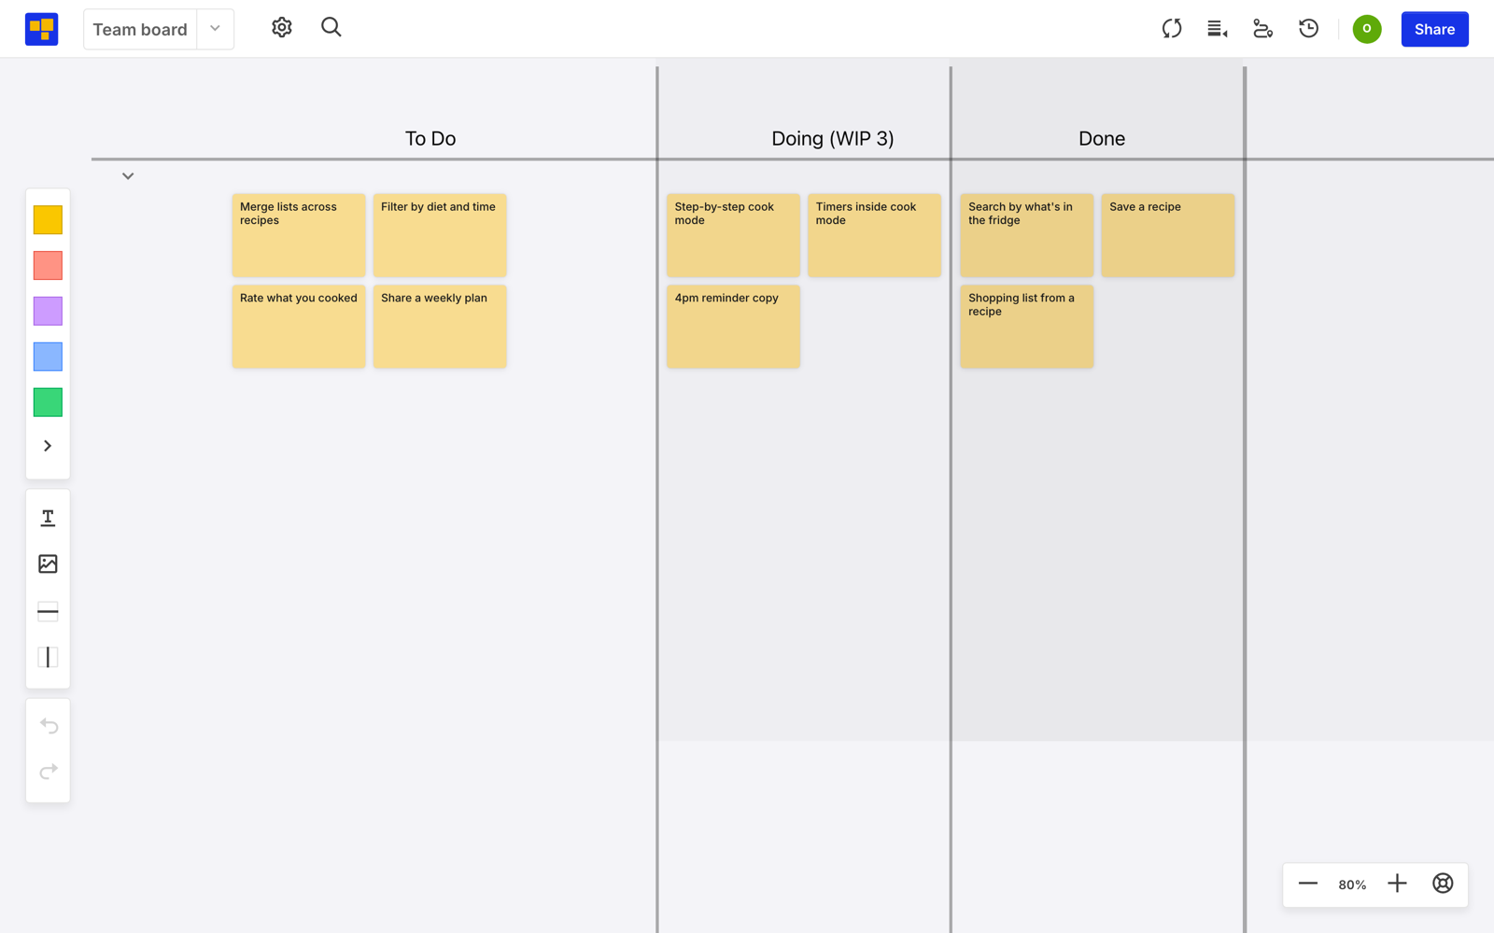
Task: Click the 'To Do' column header
Action: pos(430,139)
